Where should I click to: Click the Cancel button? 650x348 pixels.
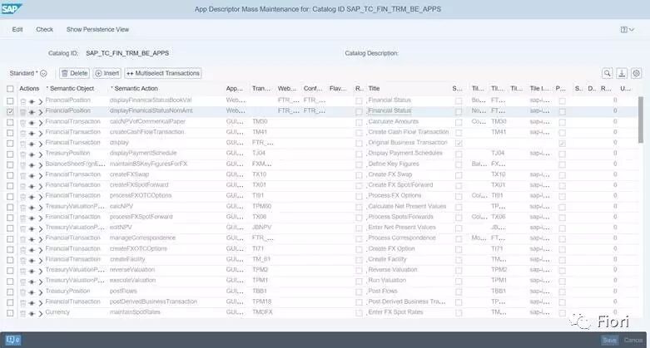click(633, 340)
